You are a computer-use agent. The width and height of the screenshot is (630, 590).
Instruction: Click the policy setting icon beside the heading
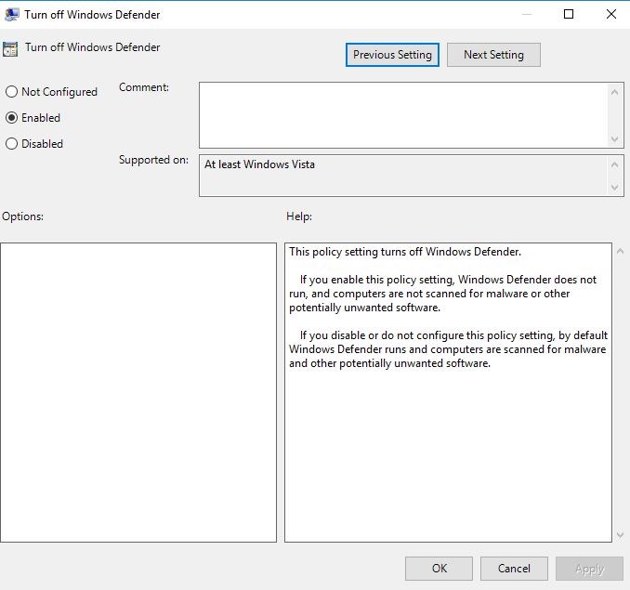[x=10, y=49]
